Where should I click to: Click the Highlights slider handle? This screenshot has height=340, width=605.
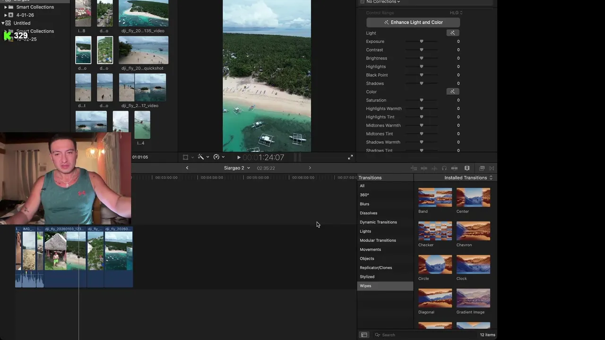coord(422,67)
